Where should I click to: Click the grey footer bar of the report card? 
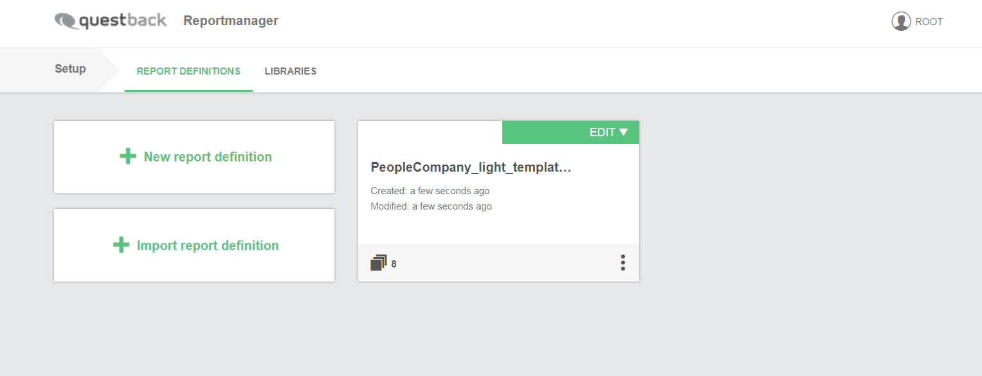[x=498, y=262]
